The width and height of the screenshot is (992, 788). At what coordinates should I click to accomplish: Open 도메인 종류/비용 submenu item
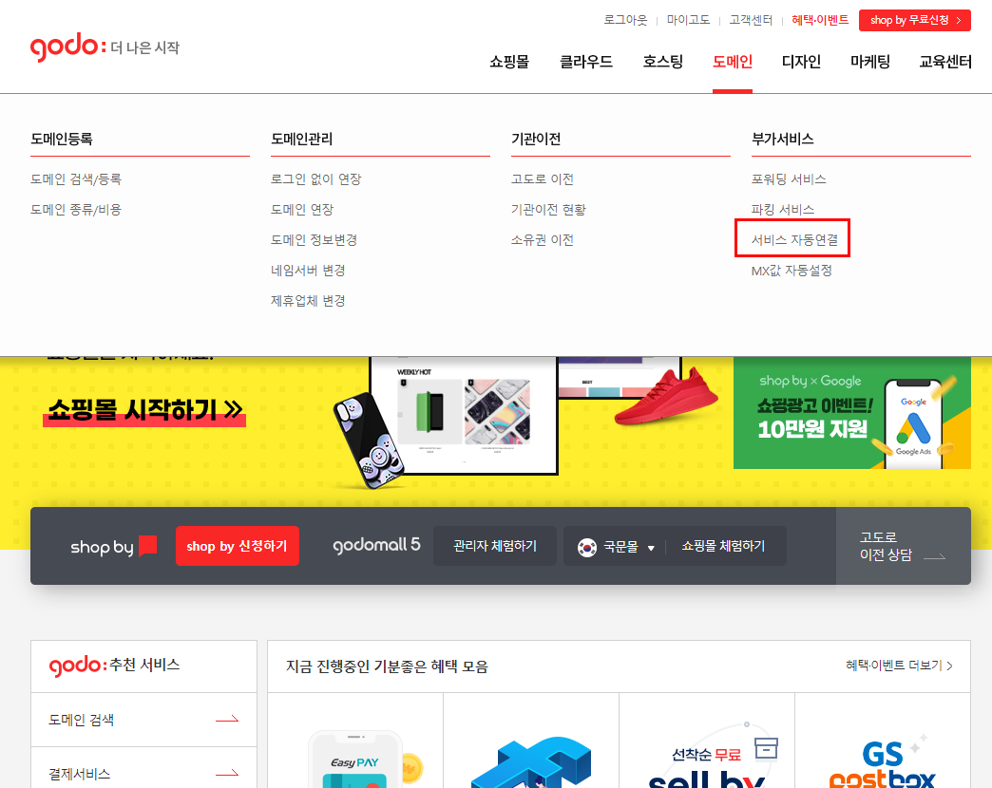(x=76, y=210)
